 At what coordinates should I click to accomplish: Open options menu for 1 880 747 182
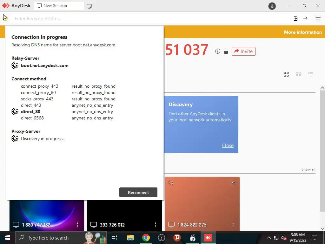click(x=77, y=224)
